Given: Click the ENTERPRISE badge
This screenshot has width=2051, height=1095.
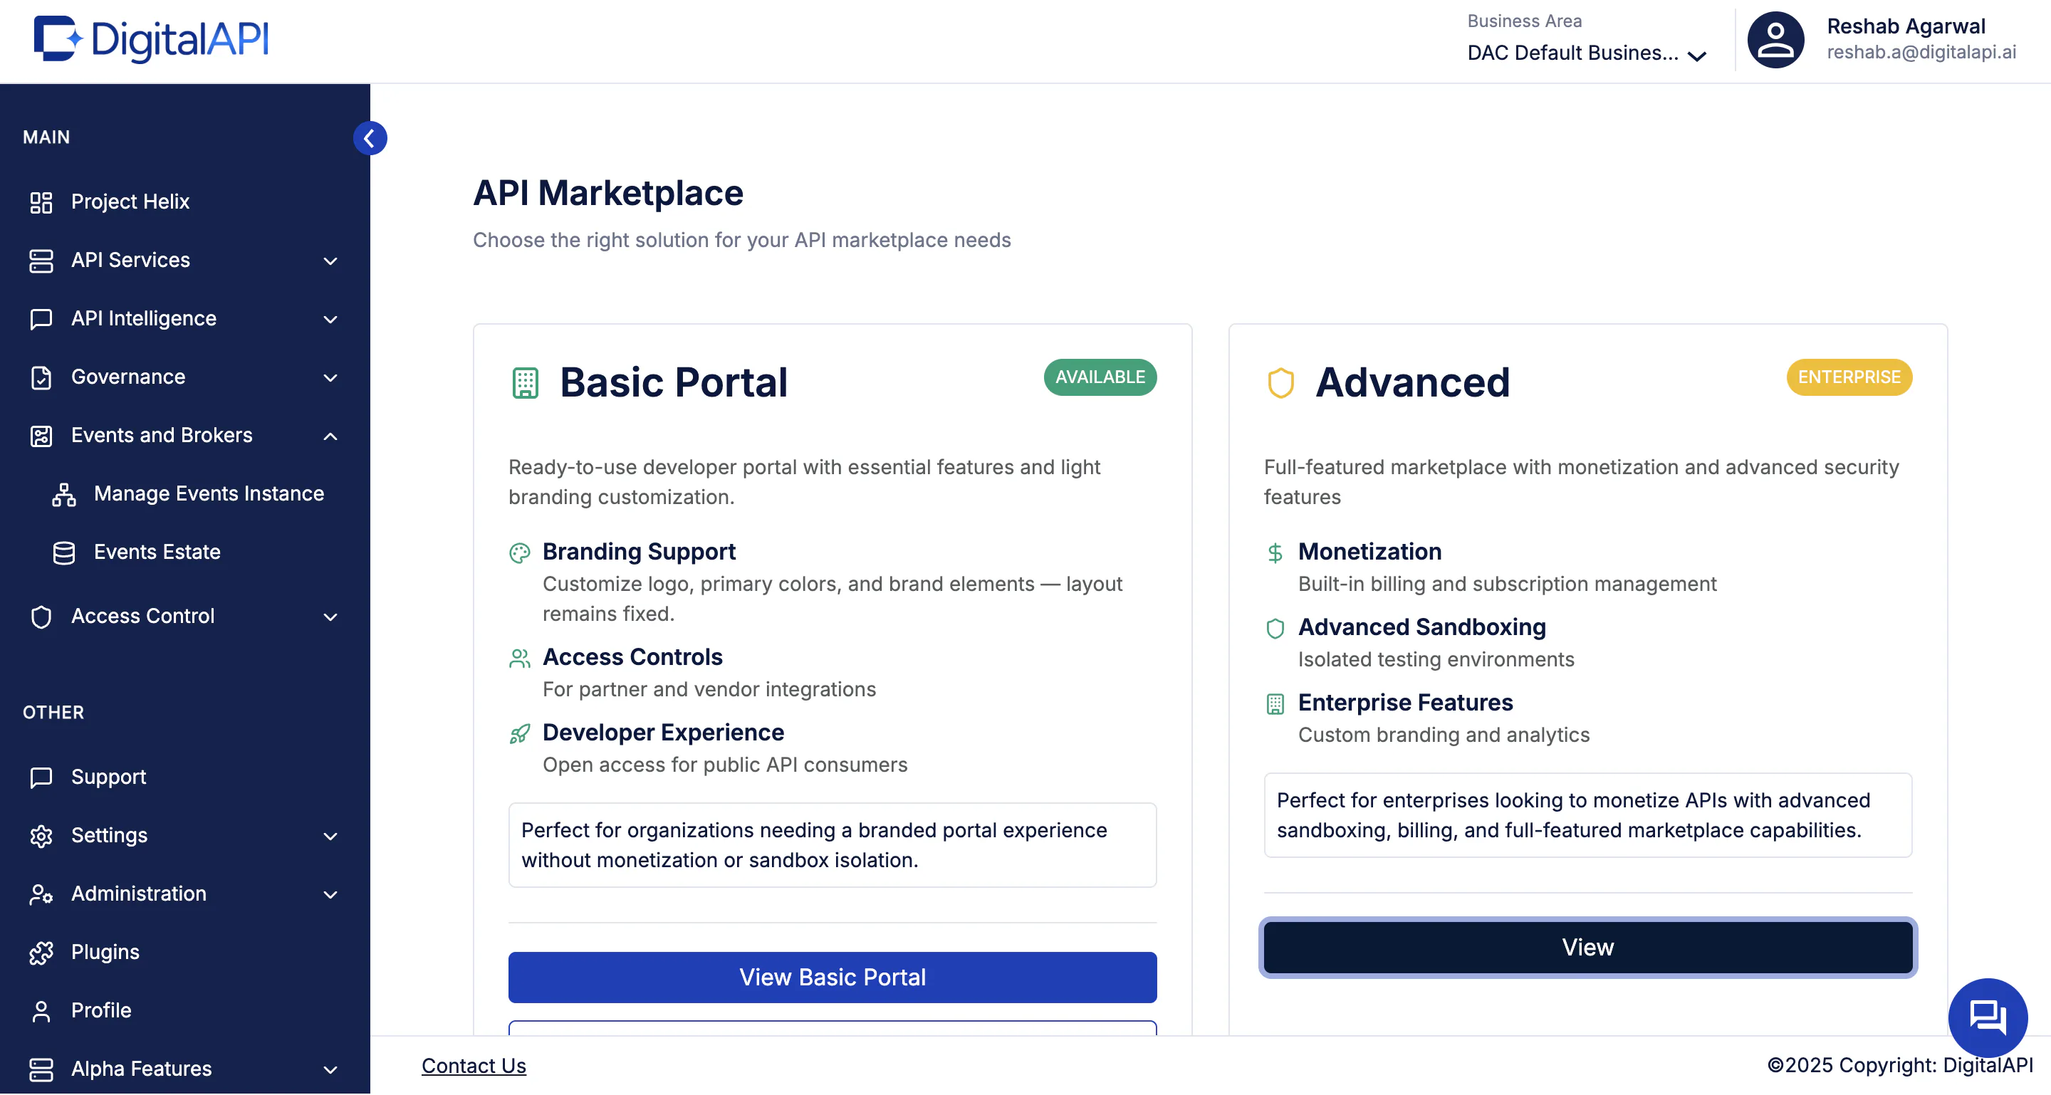Looking at the screenshot, I should [x=1848, y=377].
